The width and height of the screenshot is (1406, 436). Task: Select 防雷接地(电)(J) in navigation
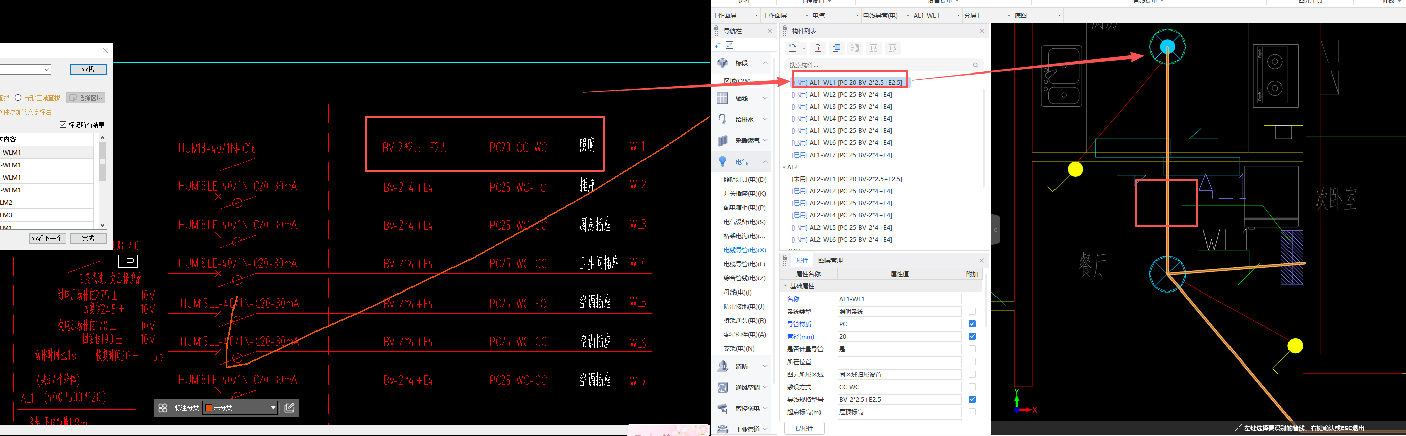[744, 306]
